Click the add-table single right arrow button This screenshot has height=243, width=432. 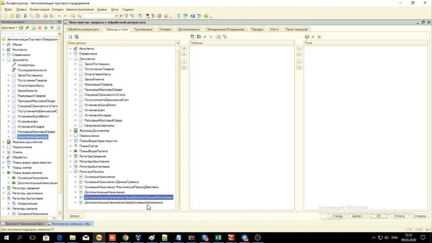[x=184, y=48]
